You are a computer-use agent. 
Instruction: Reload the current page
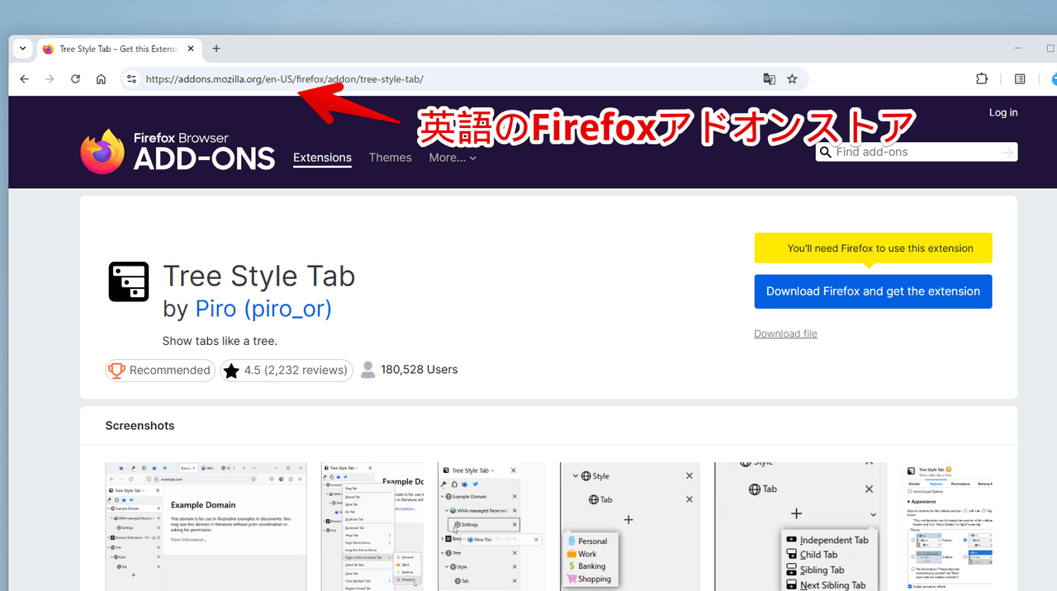coord(75,79)
